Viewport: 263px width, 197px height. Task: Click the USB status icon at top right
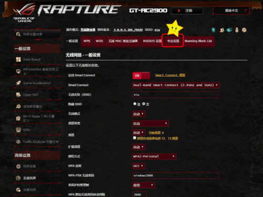(237, 30)
